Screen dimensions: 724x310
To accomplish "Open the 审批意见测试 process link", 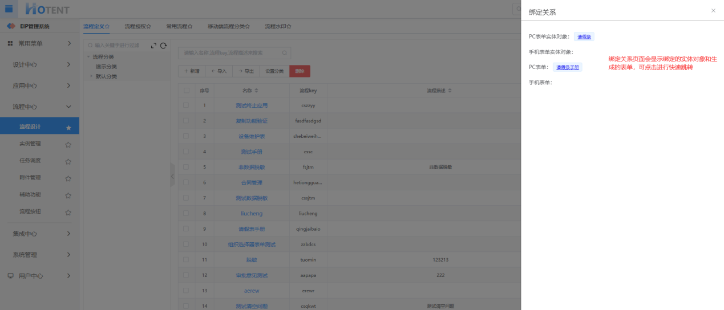I will [252, 275].
